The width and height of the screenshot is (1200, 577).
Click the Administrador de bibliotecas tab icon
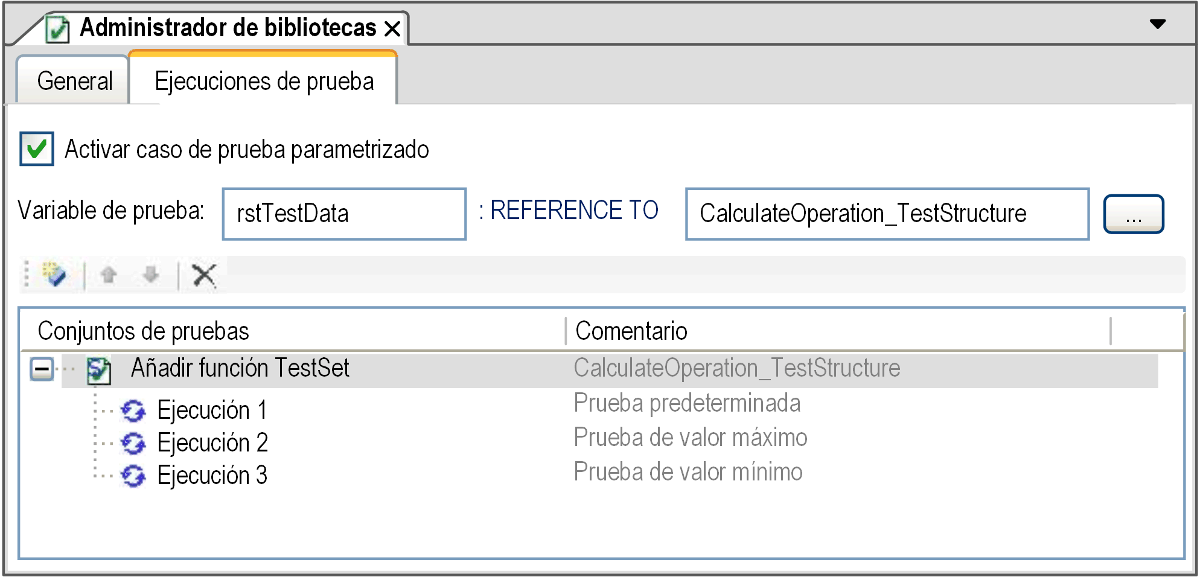point(57,27)
